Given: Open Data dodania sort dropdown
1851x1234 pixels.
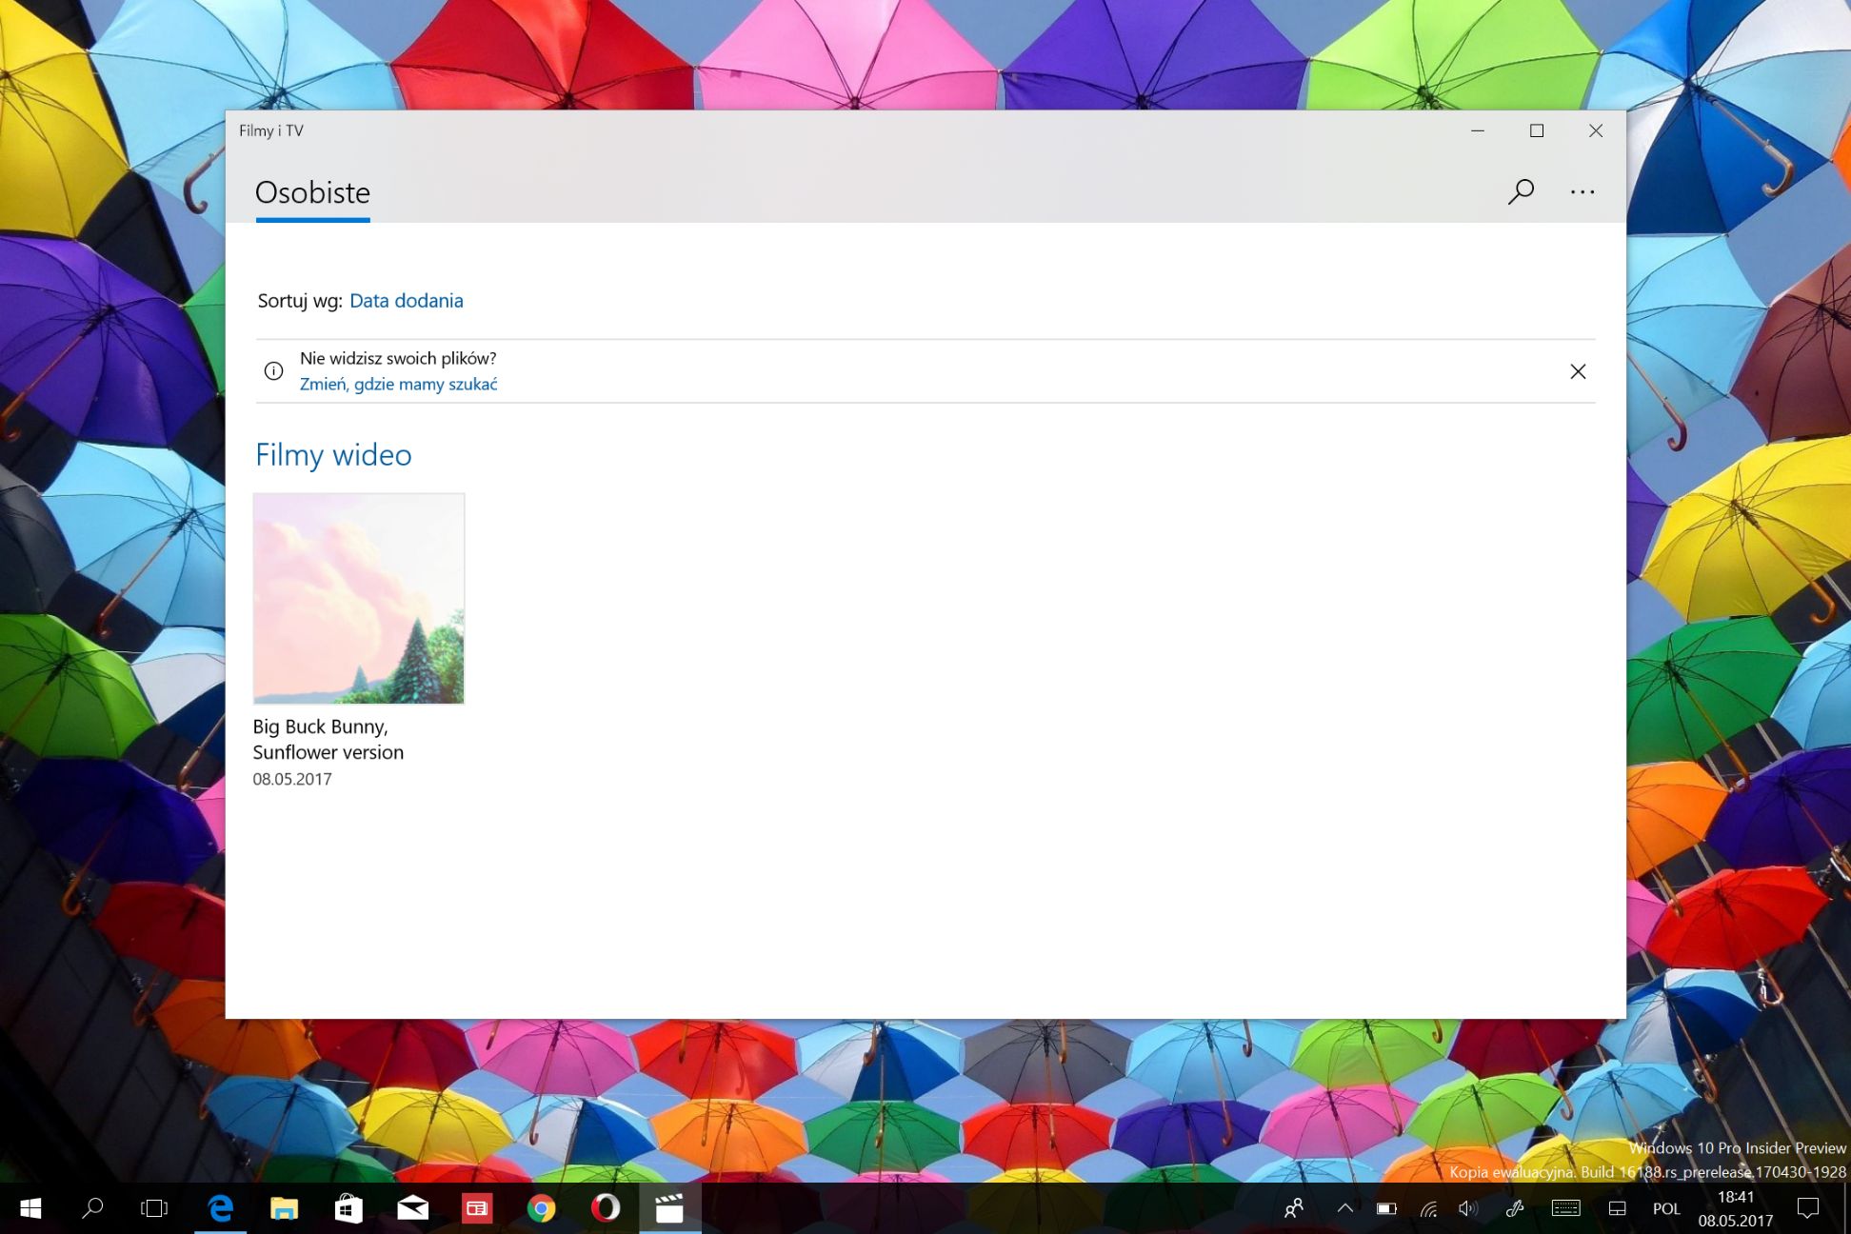Looking at the screenshot, I should (x=406, y=301).
